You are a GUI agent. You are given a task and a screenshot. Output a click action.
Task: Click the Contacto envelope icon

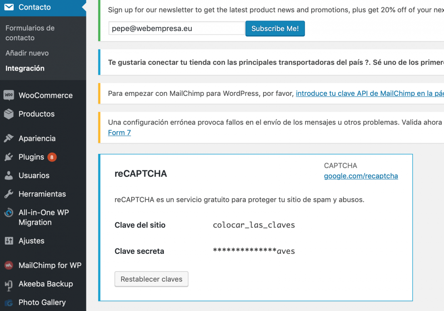tap(9, 7)
